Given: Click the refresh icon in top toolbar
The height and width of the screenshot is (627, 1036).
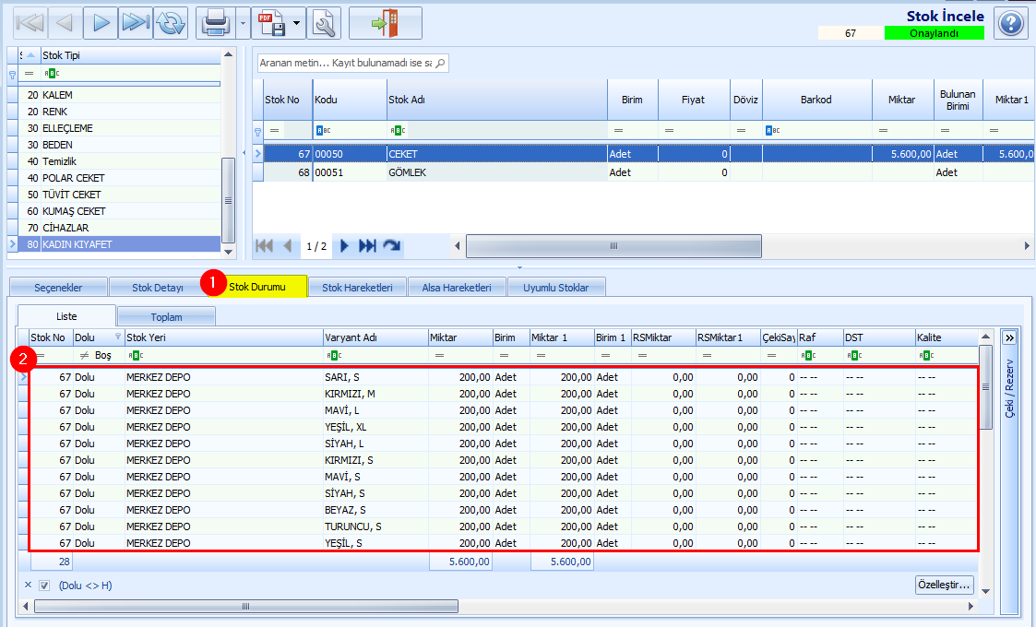Looking at the screenshot, I should (171, 23).
